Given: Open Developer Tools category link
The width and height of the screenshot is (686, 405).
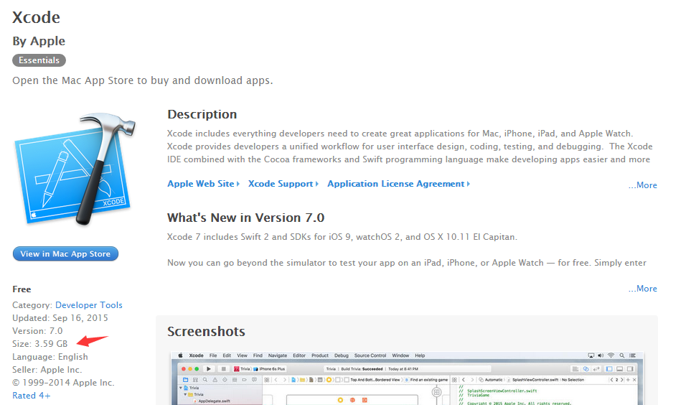Looking at the screenshot, I should 89,305.
